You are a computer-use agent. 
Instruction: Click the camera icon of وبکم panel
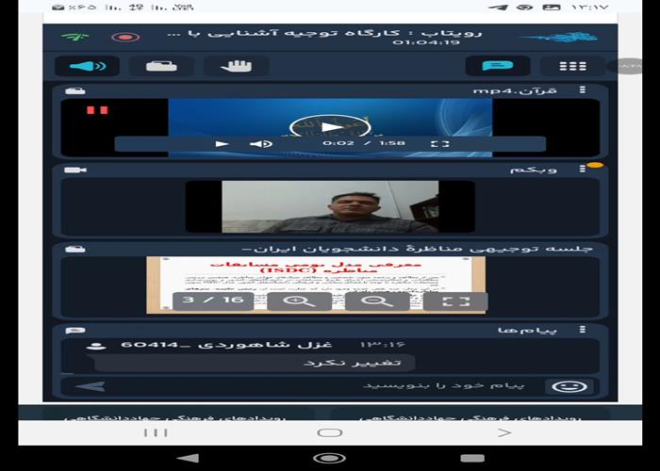pos(75,170)
